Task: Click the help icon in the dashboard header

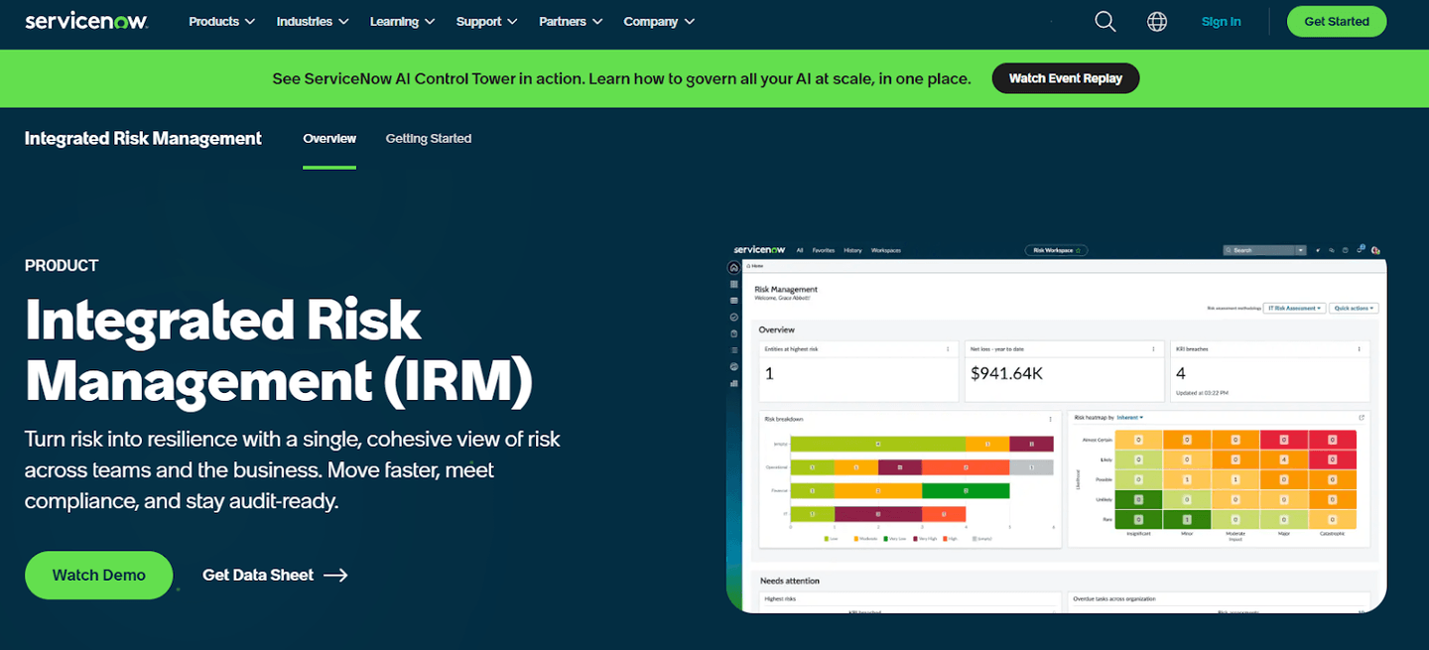Action: [x=1346, y=250]
